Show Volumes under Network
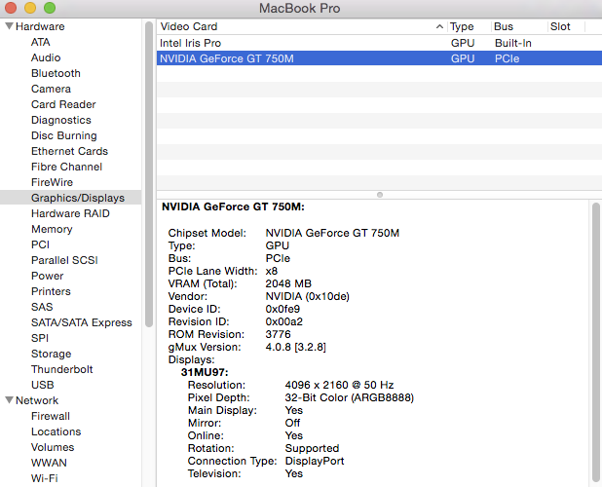Screen dimensions: 602x487 [x=53, y=447]
